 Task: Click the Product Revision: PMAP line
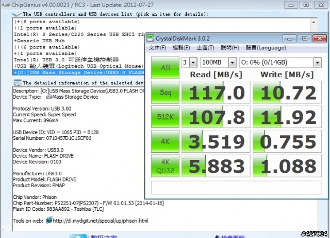click(39, 186)
